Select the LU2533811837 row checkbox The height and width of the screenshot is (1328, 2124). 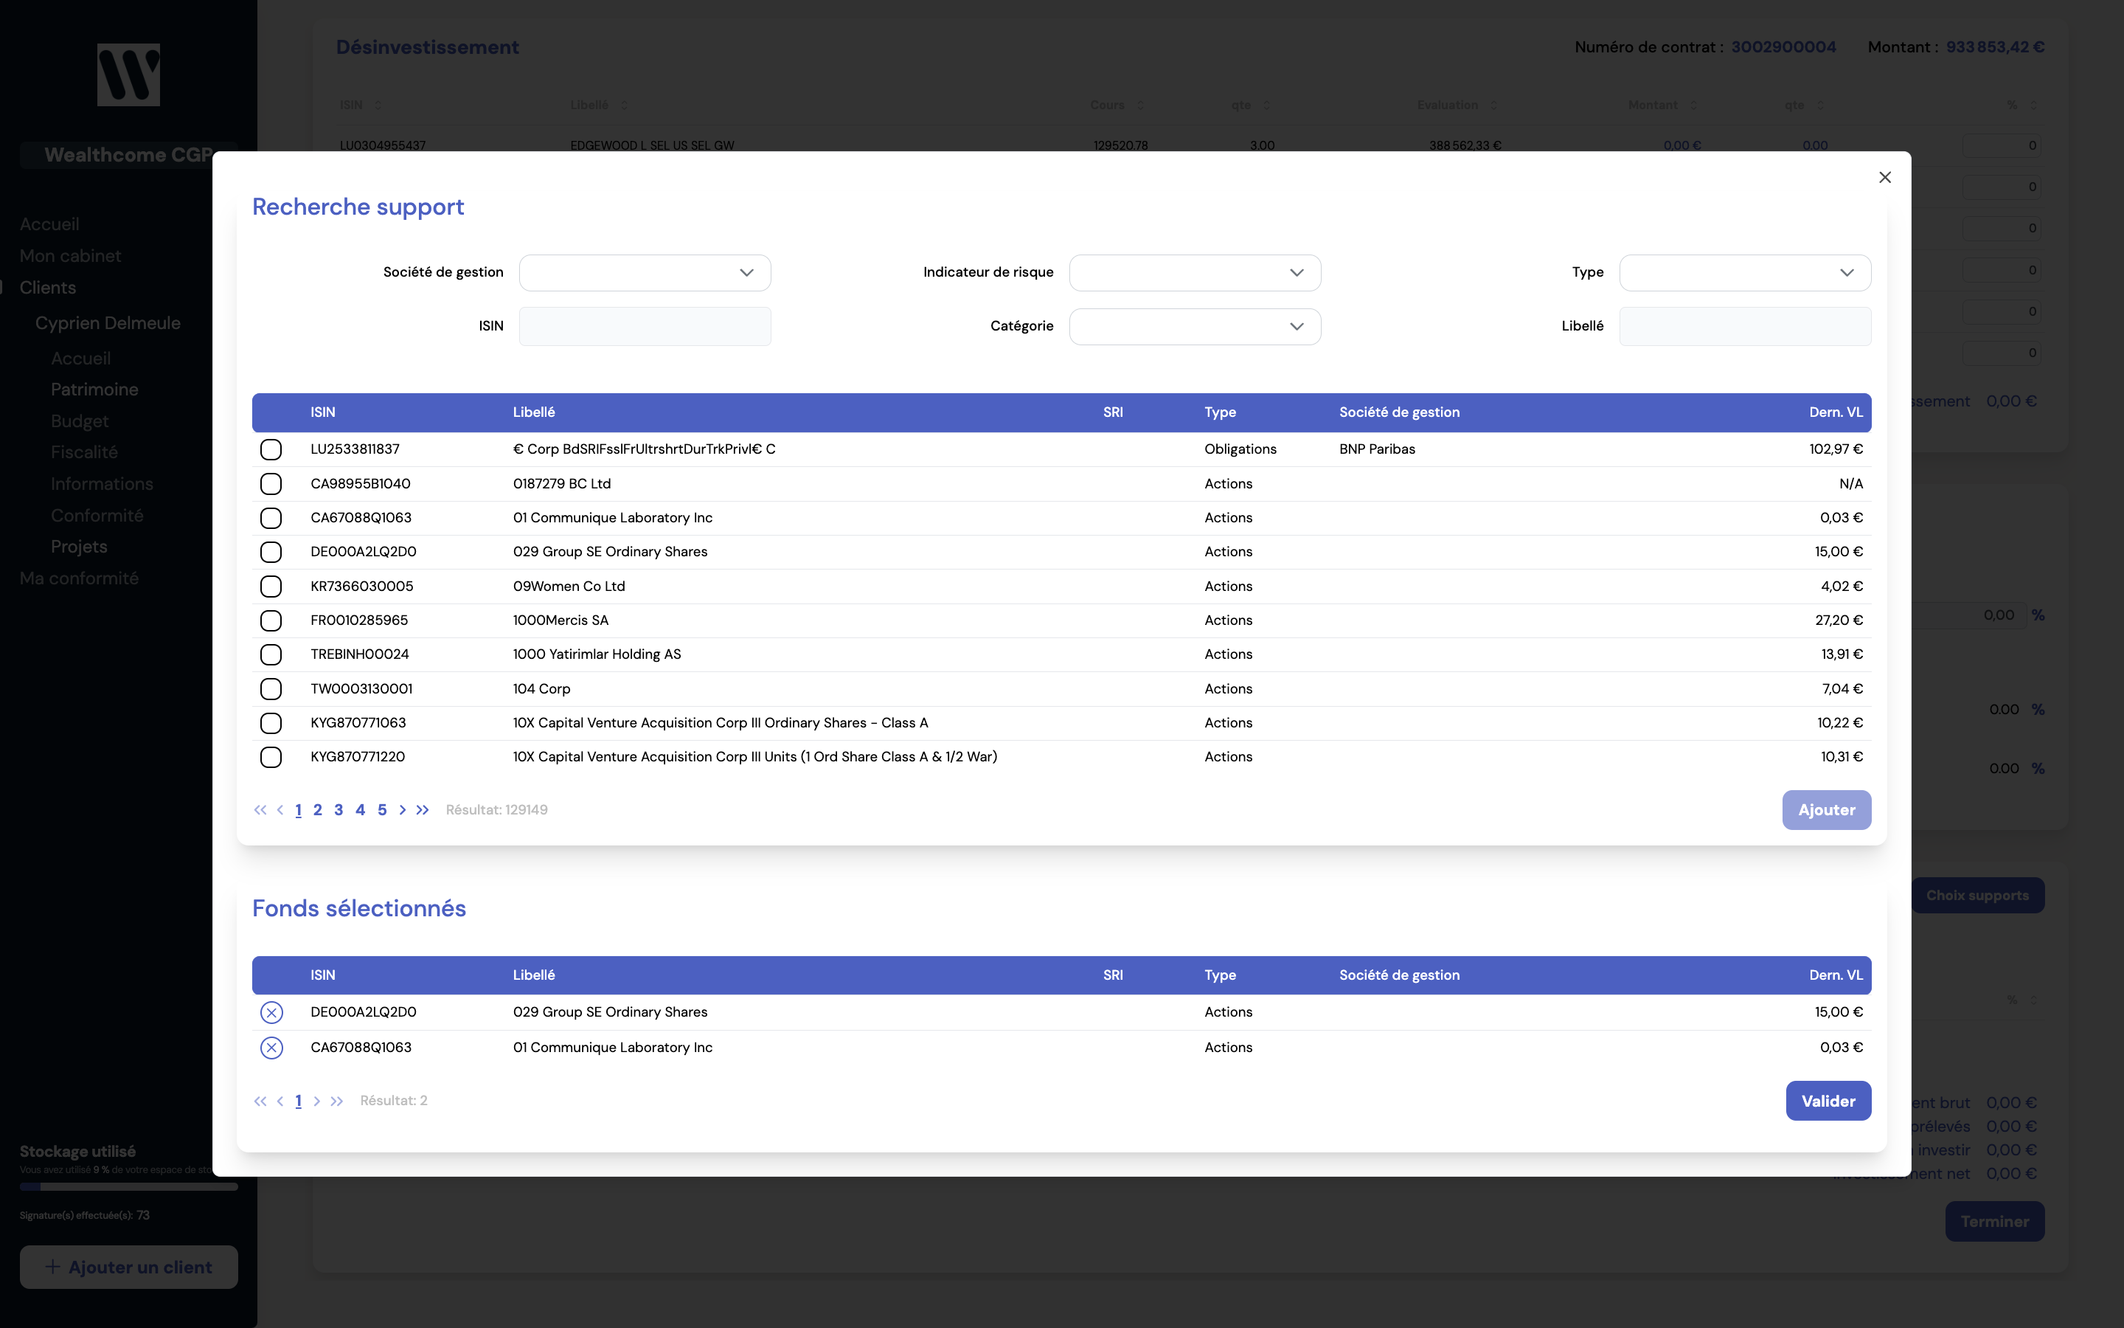click(x=271, y=450)
